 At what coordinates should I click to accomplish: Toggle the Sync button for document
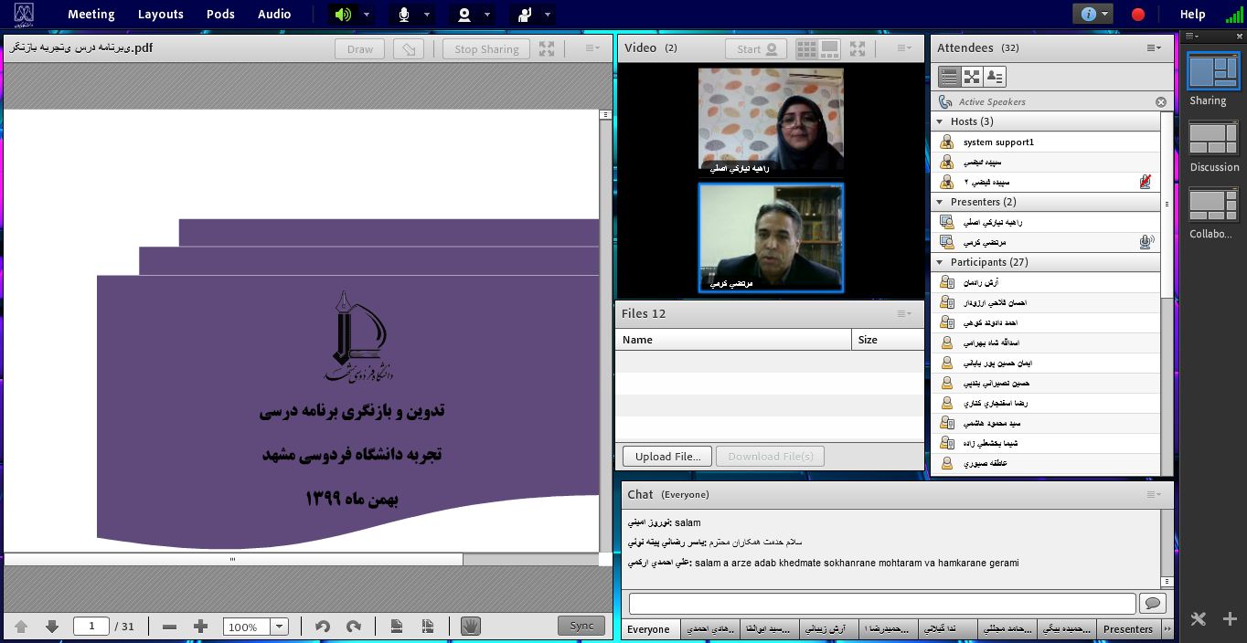(x=581, y=626)
